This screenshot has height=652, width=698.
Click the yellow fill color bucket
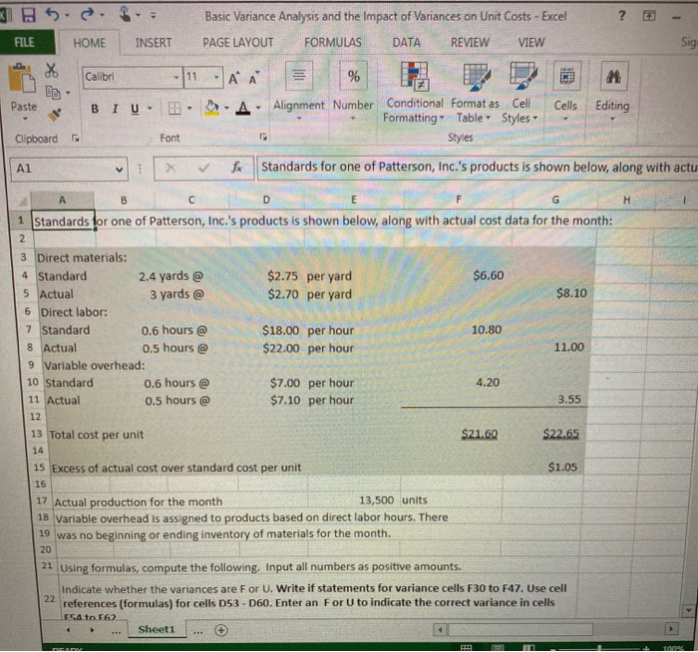click(x=212, y=108)
